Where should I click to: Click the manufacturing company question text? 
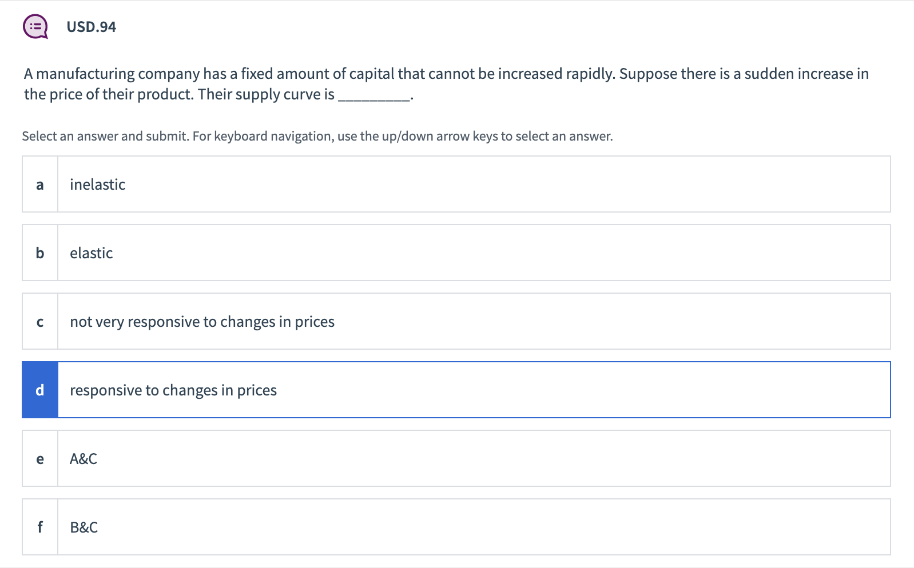[446, 74]
